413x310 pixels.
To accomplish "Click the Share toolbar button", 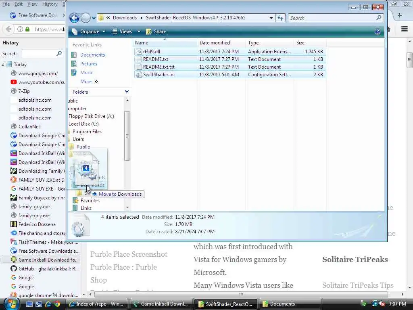I will 156,31.
